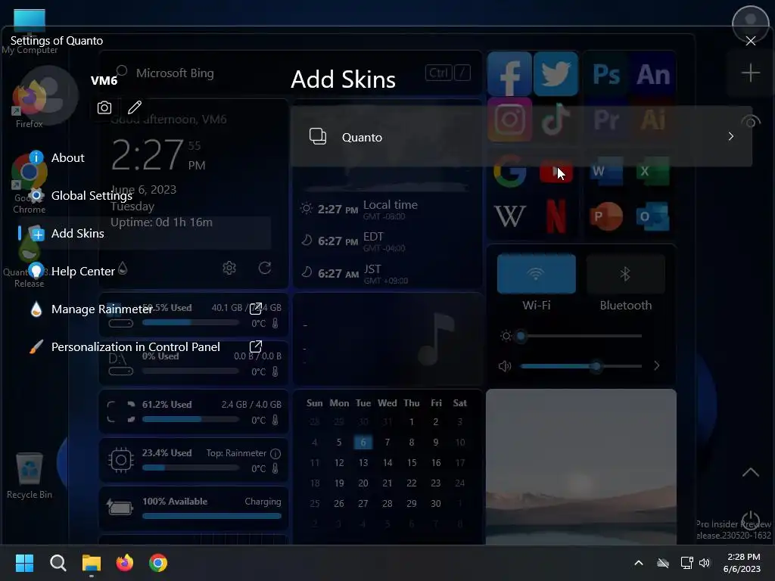Open the C drive usage link icon
The image size is (775, 581).
[x=256, y=309]
